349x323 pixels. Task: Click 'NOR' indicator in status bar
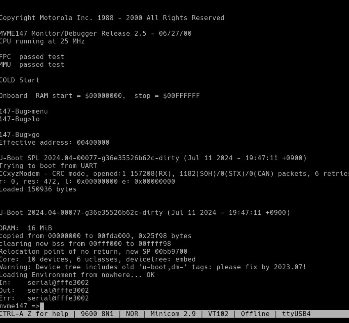point(132,314)
